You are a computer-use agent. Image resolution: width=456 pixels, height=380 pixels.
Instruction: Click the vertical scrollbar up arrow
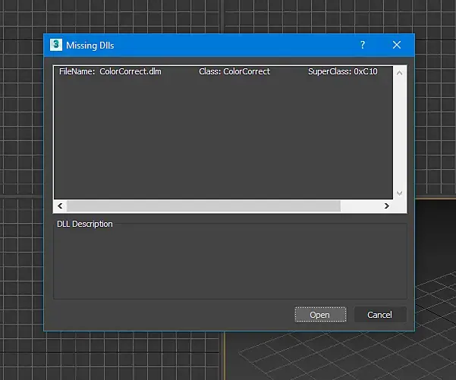click(x=400, y=73)
